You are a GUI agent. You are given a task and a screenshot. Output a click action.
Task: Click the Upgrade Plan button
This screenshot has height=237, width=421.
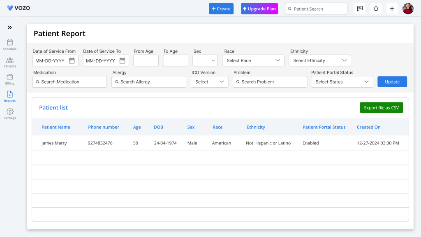click(259, 9)
